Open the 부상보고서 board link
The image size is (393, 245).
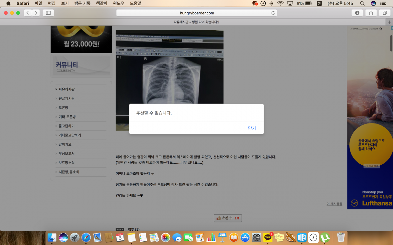pos(67,153)
